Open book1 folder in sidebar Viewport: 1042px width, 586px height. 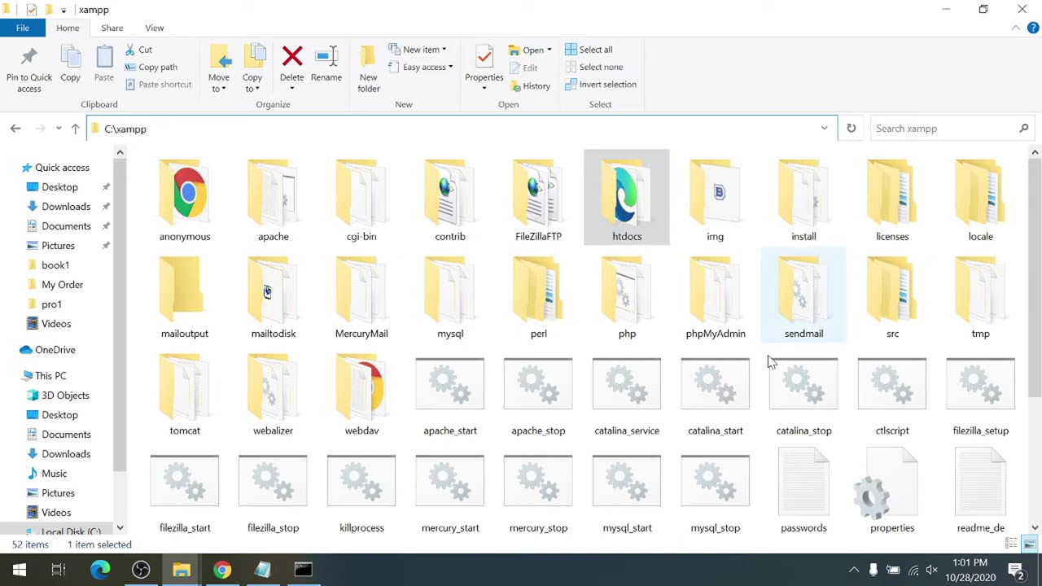55,265
